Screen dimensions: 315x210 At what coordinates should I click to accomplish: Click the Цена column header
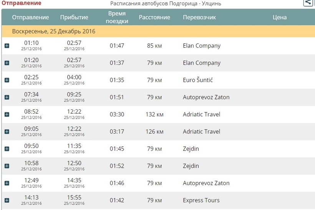point(279,17)
